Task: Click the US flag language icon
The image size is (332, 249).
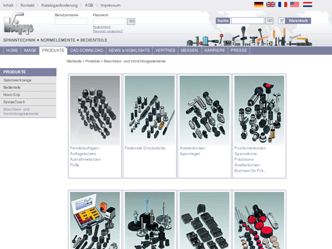Action: click(295, 5)
